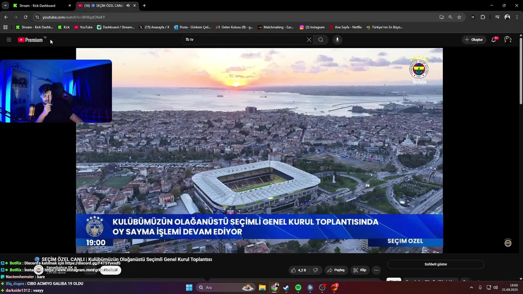This screenshot has width=523, height=294.
Task: Open (3) Instagram bookmark
Action: click(312, 27)
